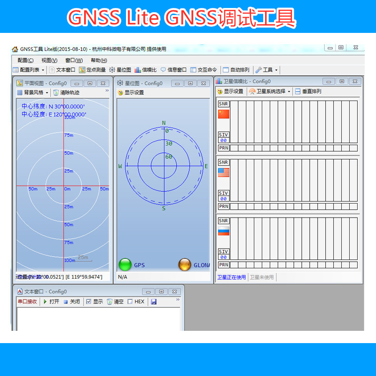Screen dimensions: 376x376
Task: Click the N/A status in 星位图
Action: coord(123,277)
